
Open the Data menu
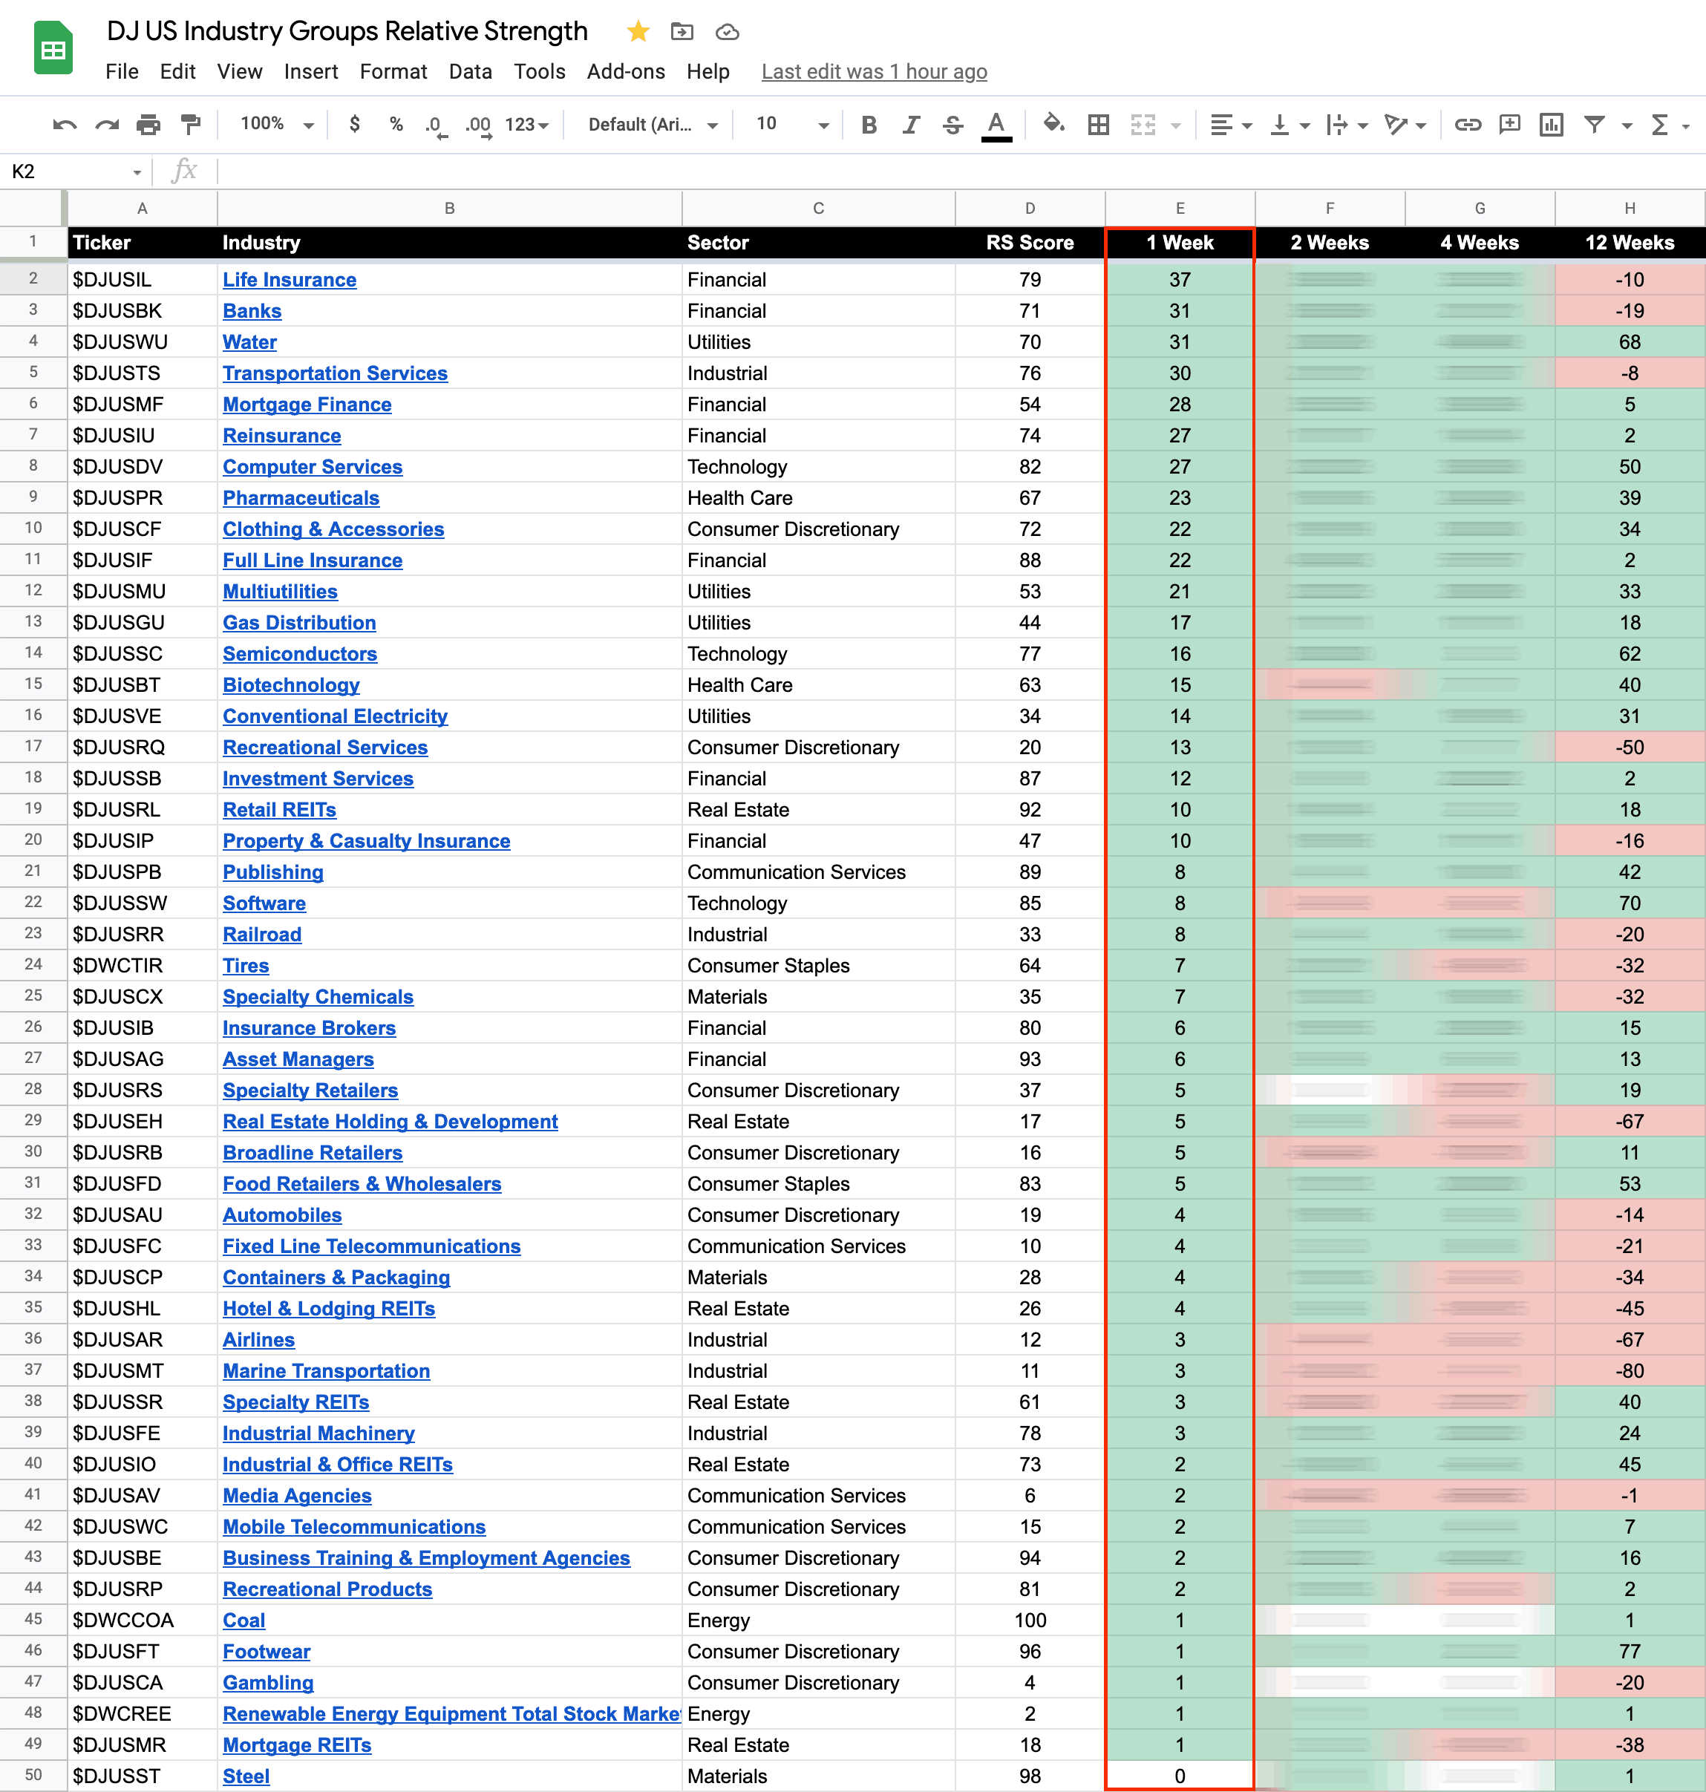click(x=470, y=72)
